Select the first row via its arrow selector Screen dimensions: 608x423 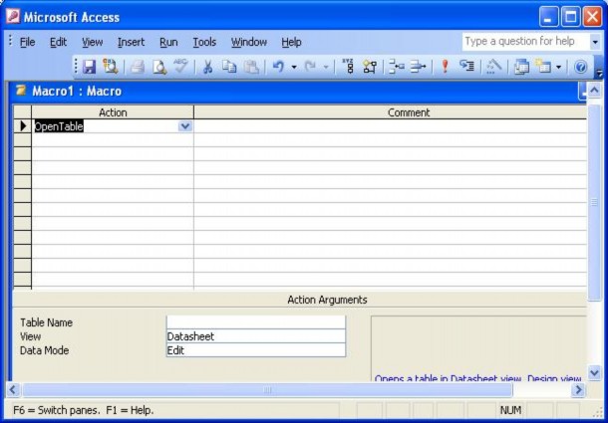pyautogui.click(x=23, y=125)
